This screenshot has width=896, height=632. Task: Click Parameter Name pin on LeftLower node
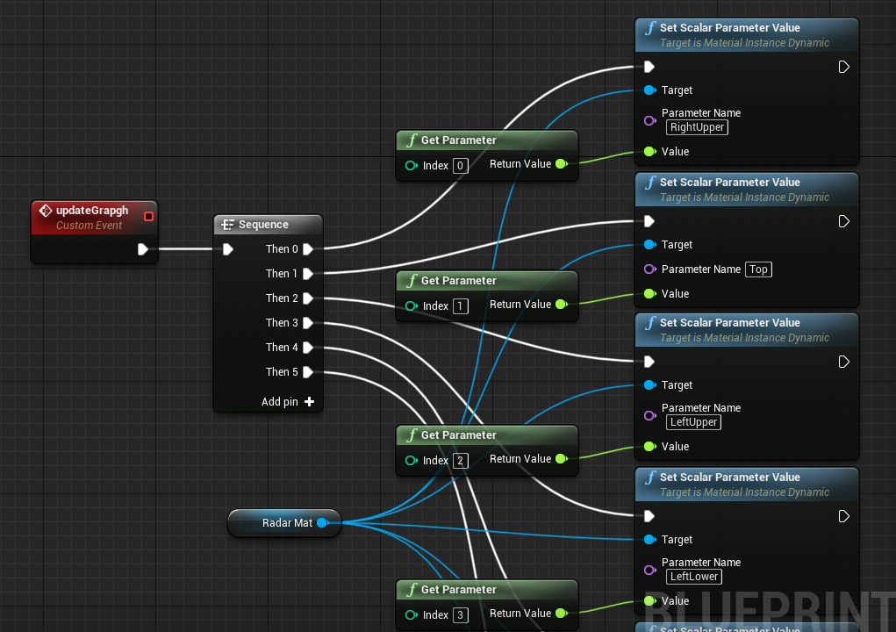(x=649, y=570)
